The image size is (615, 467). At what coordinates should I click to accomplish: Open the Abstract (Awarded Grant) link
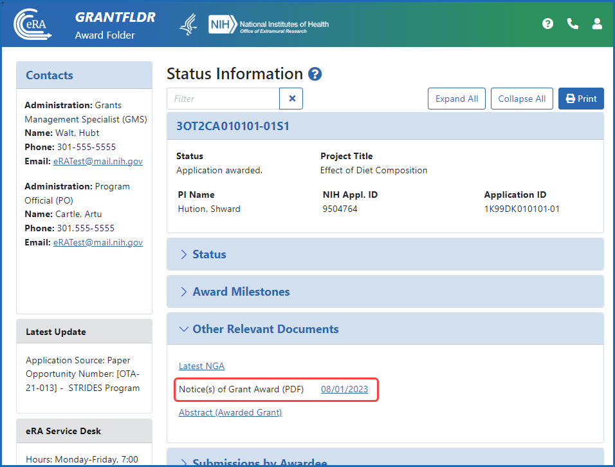click(230, 412)
